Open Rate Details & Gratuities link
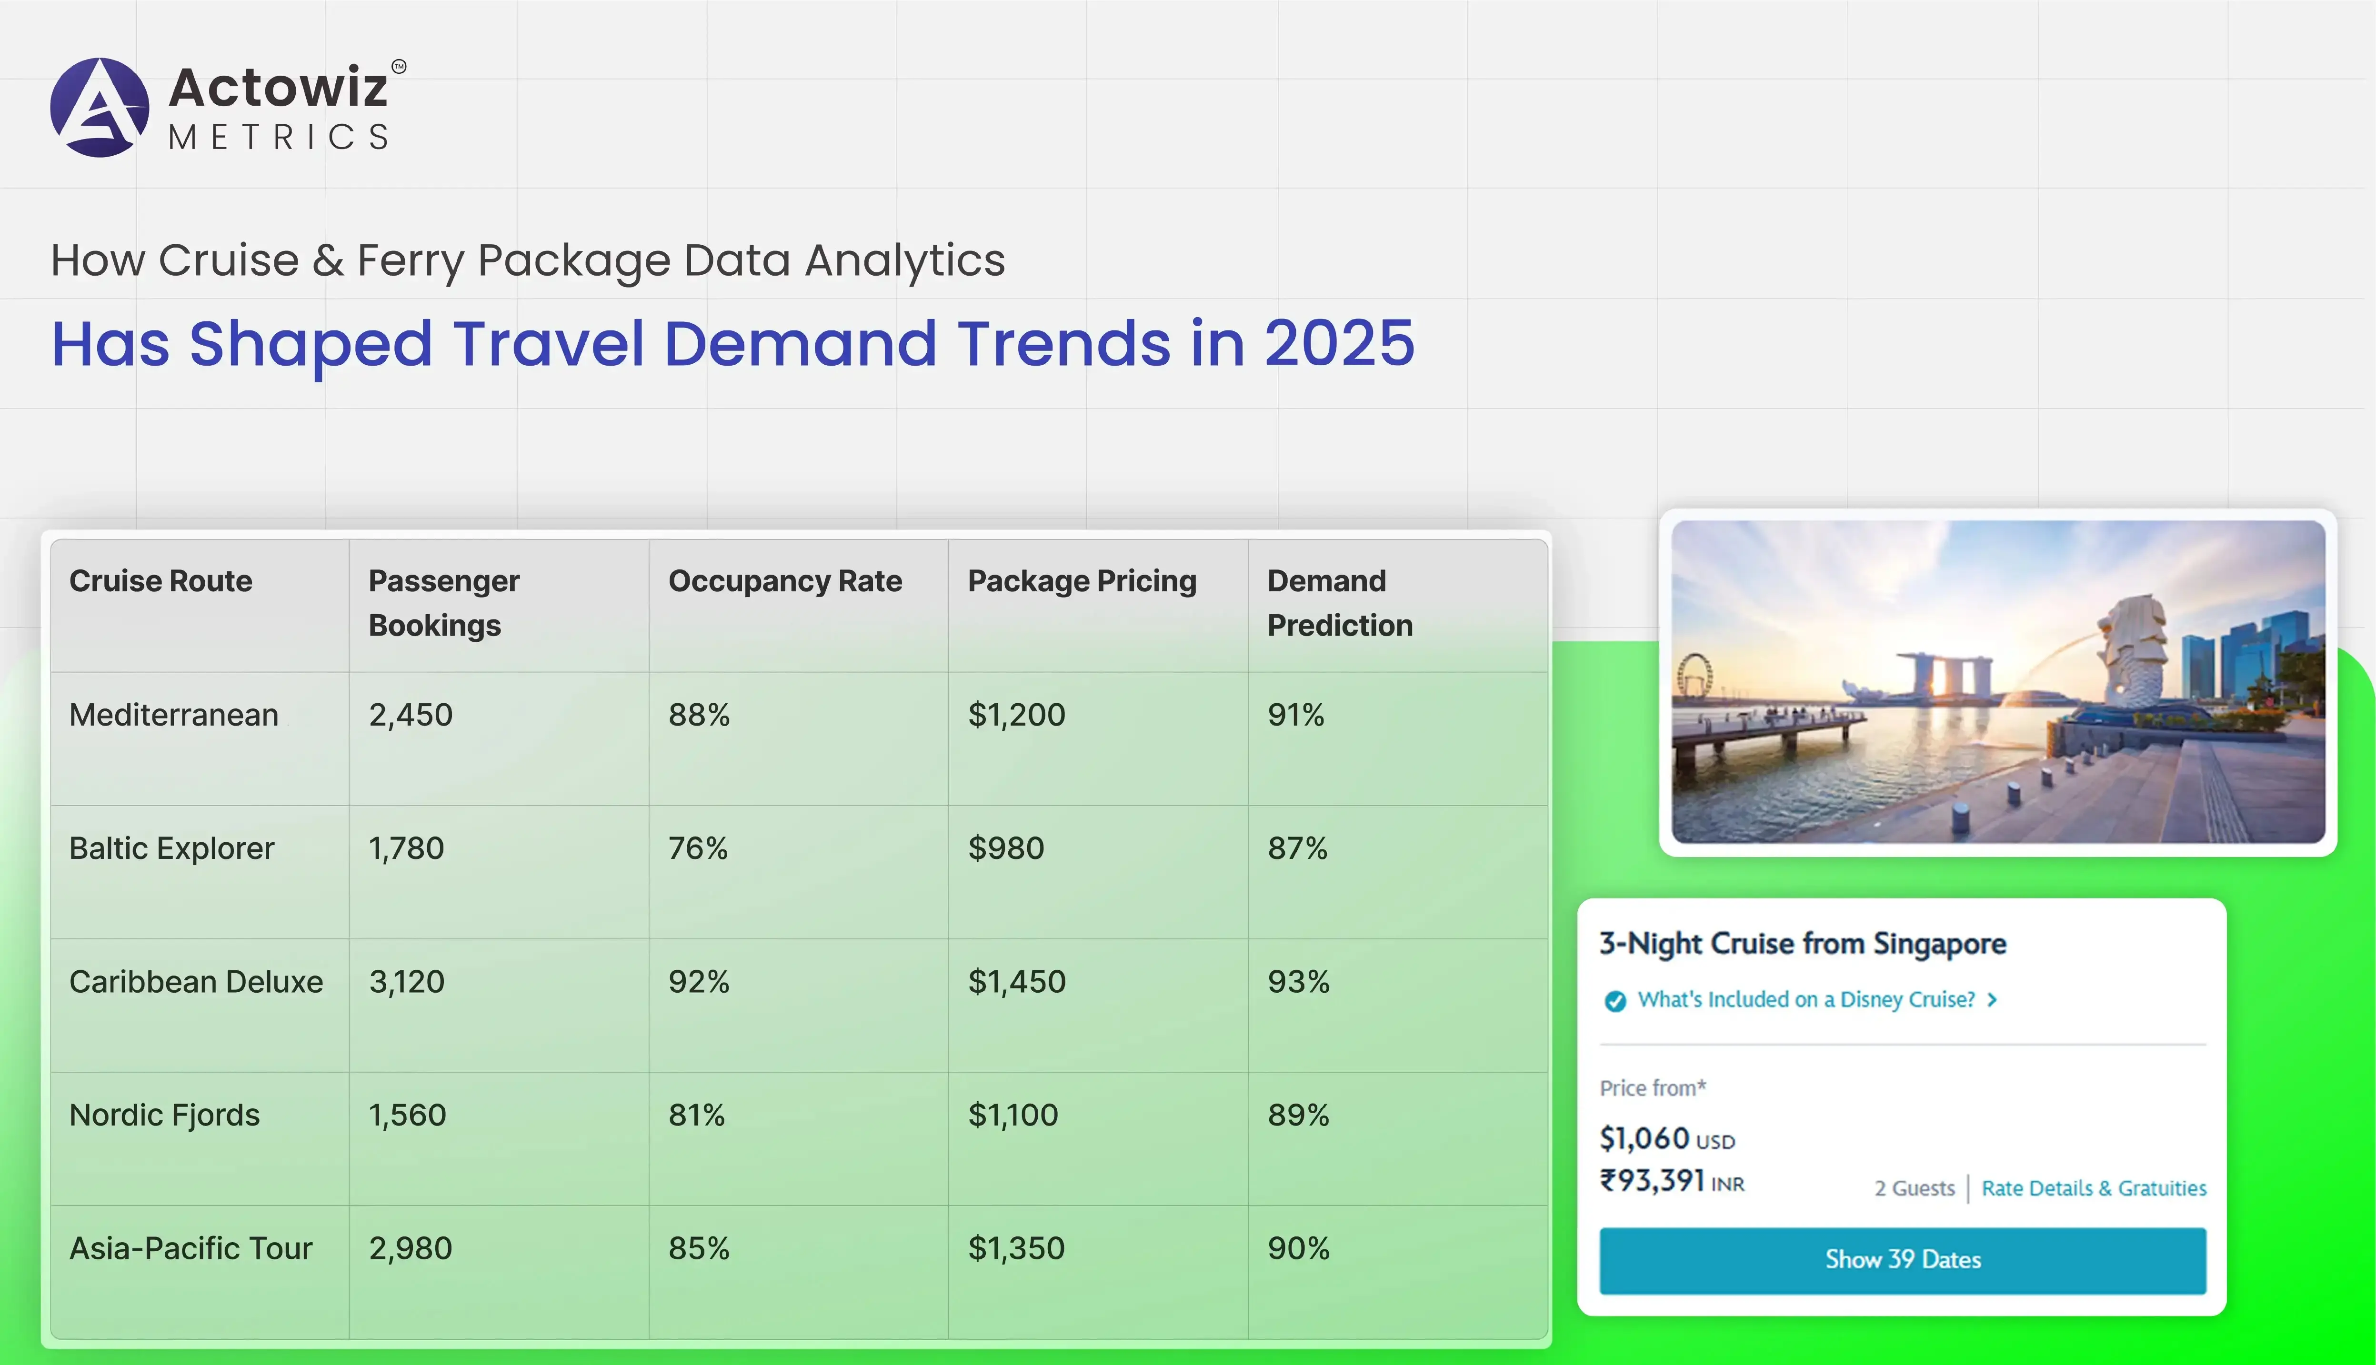The image size is (2376, 1365). coord(2093,1189)
